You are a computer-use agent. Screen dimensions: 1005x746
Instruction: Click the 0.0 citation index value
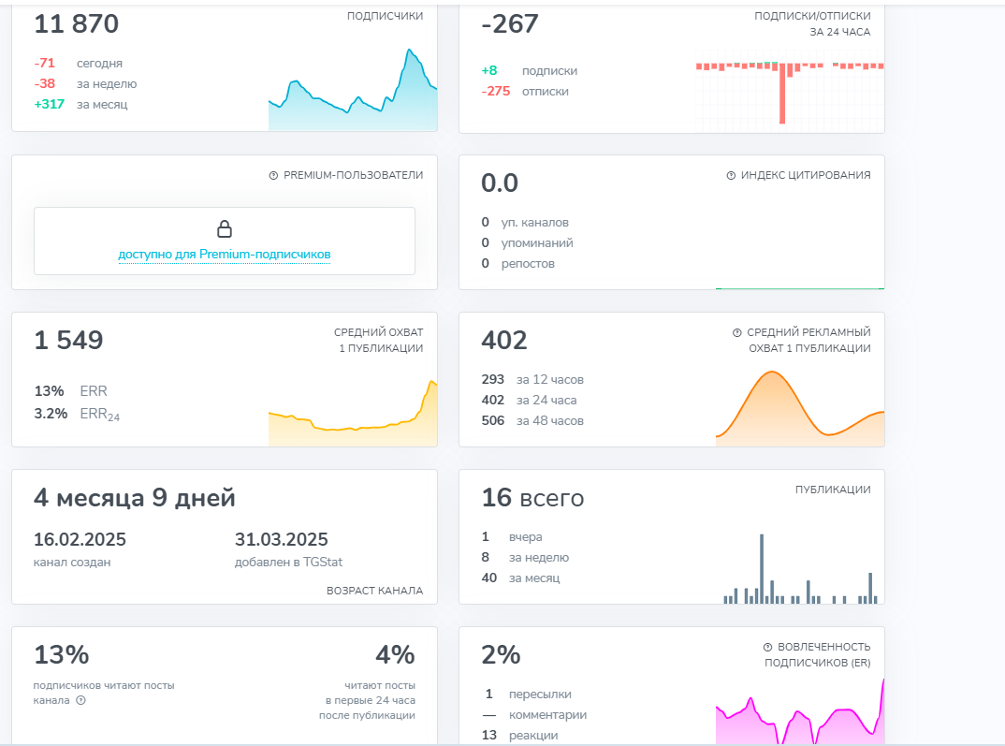click(x=500, y=183)
